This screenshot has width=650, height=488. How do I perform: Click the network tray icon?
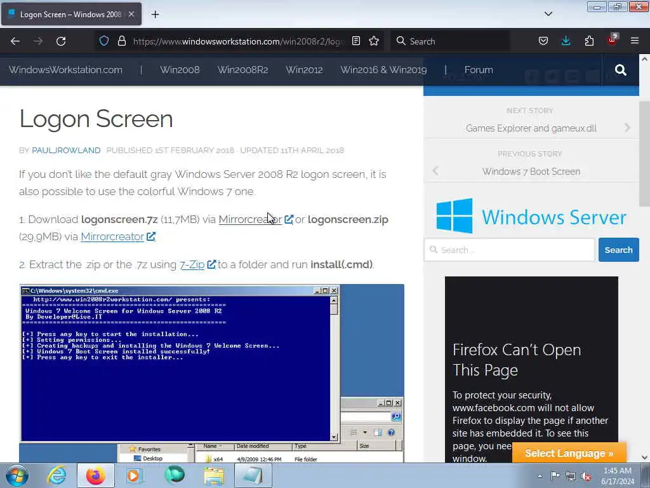tap(571, 476)
